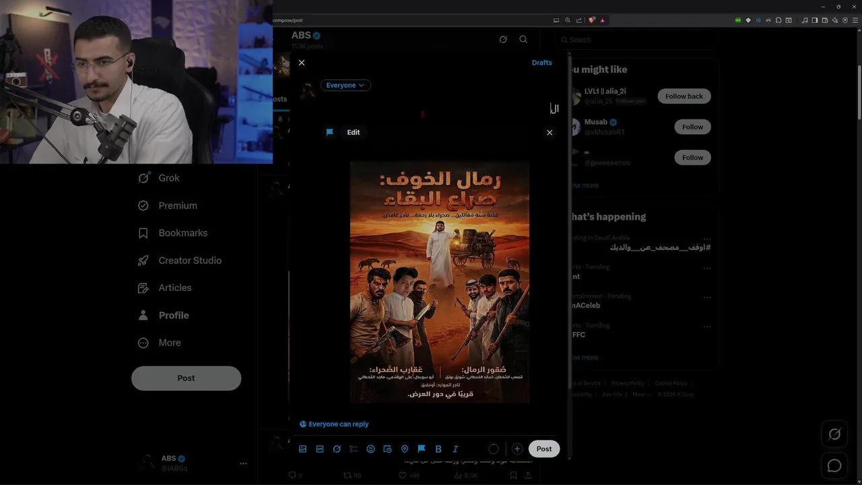This screenshot has height=485, width=862.
Task: Open browser hamburger main menu
Action: coord(855,20)
